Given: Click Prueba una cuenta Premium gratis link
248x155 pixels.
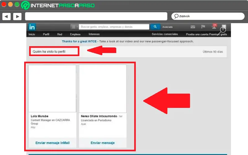Looking at the screenshot, I should click(206, 34).
